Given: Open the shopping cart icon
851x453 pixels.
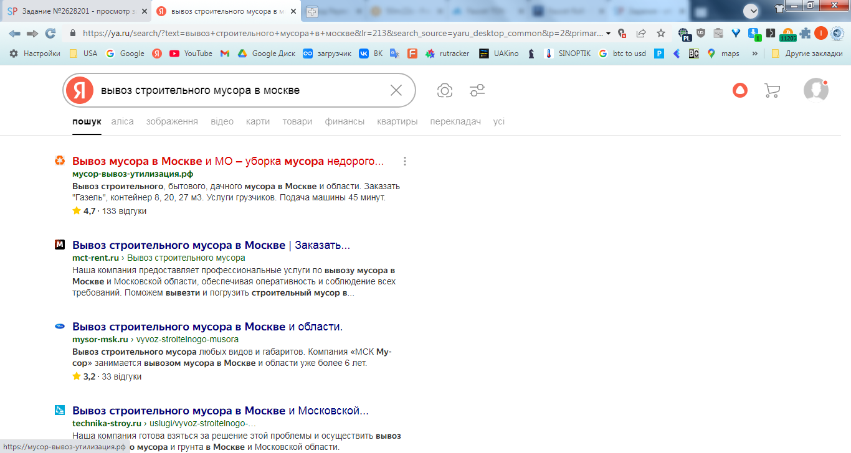Looking at the screenshot, I should pos(772,91).
